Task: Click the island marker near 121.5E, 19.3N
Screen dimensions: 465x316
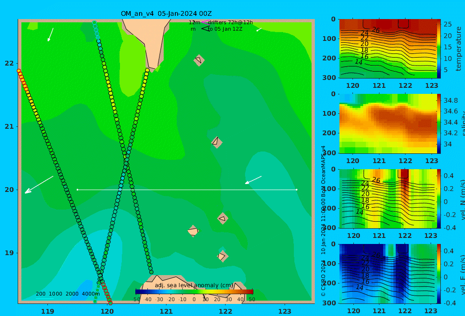Action: [x=193, y=231]
